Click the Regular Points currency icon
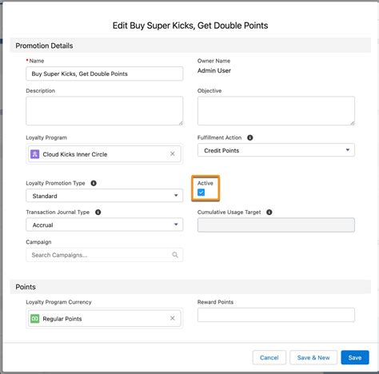The height and width of the screenshot is (374, 379). click(35, 319)
